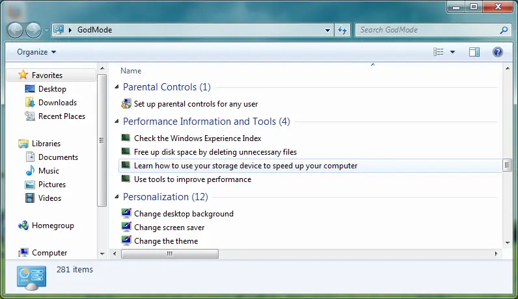Click the GodMode icon in details pane
The height and width of the screenshot is (299, 518).
click(32, 278)
